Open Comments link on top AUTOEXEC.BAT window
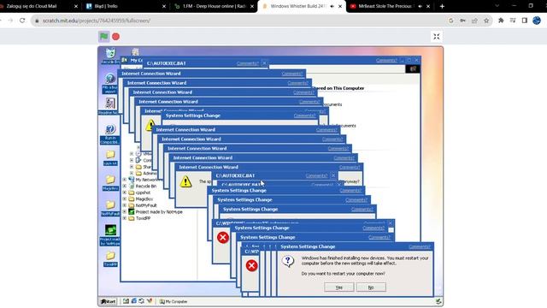Screen dimensions: 547x308 point(247,63)
